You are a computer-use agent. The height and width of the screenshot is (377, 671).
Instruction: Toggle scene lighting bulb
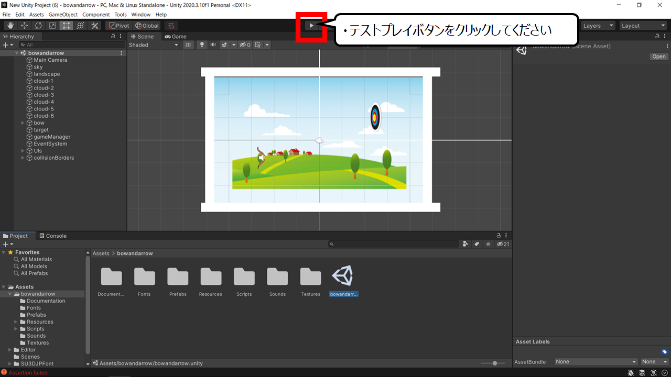click(x=202, y=45)
